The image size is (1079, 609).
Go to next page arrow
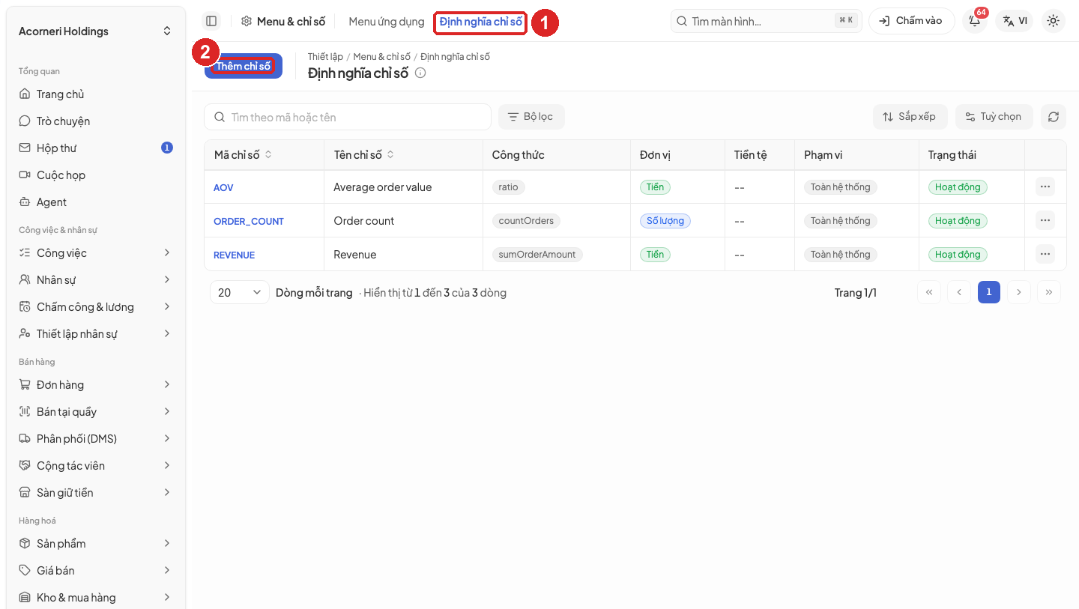coord(1019,292)
